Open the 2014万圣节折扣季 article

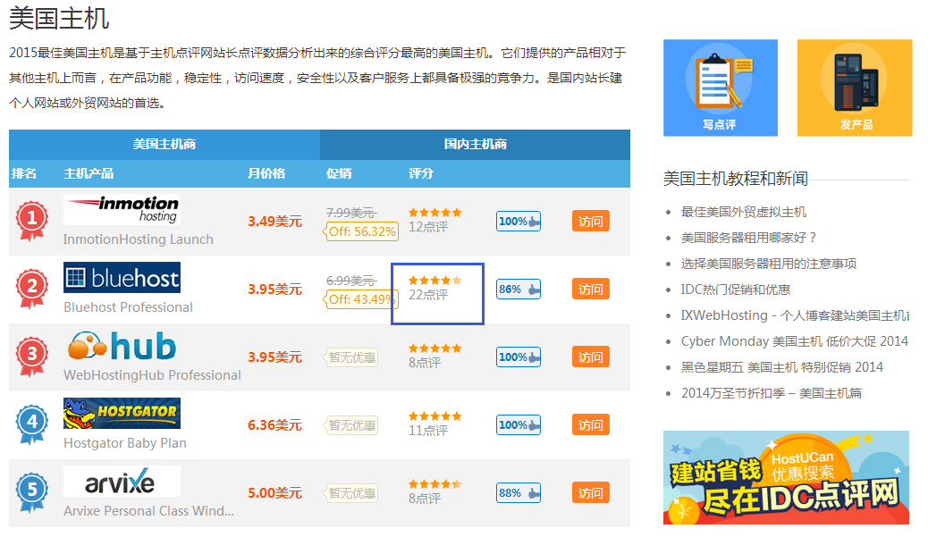772,393
